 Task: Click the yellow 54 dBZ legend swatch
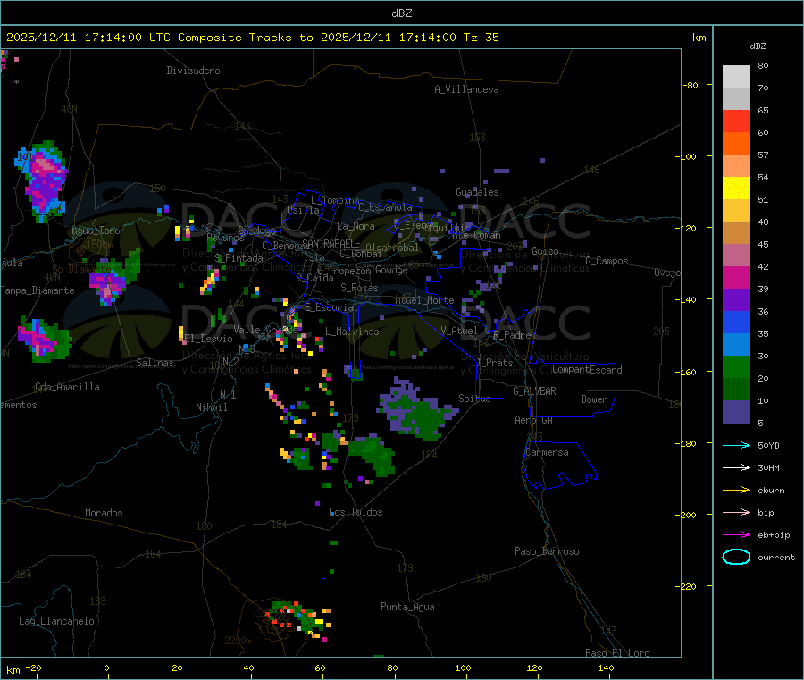[x=736, y=189]
